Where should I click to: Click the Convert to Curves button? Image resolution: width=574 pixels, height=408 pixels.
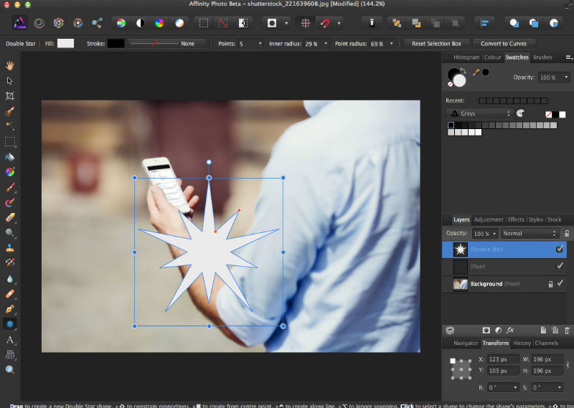[x=504, y=44]
